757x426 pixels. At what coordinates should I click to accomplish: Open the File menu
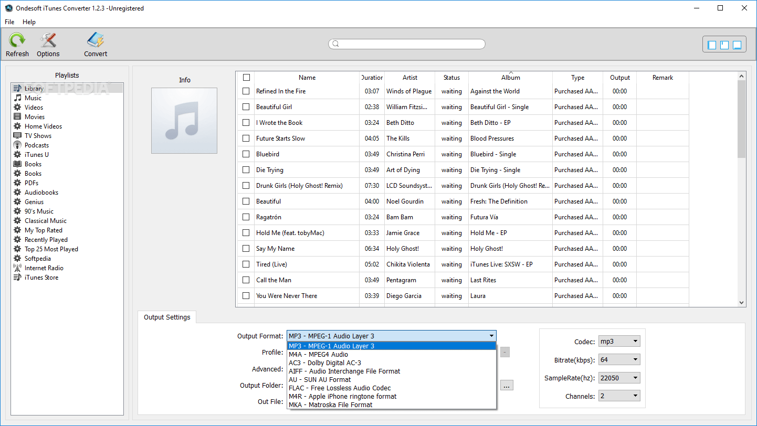(x=9, y=22)
